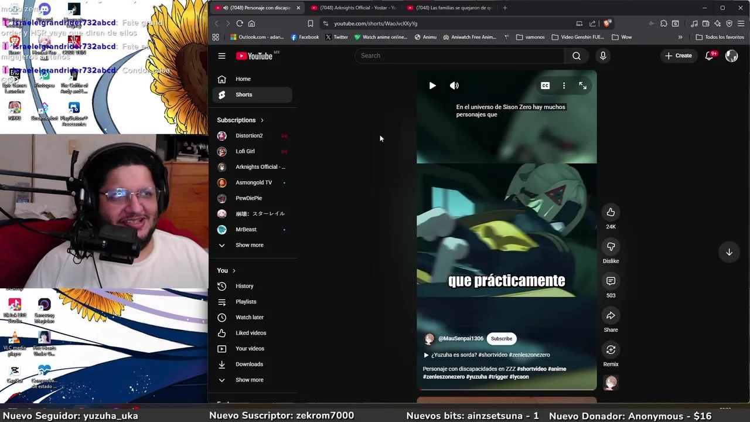This screenshot has width=750, height=422.
Task: Open the 503 comments panel
Action: 611,281
